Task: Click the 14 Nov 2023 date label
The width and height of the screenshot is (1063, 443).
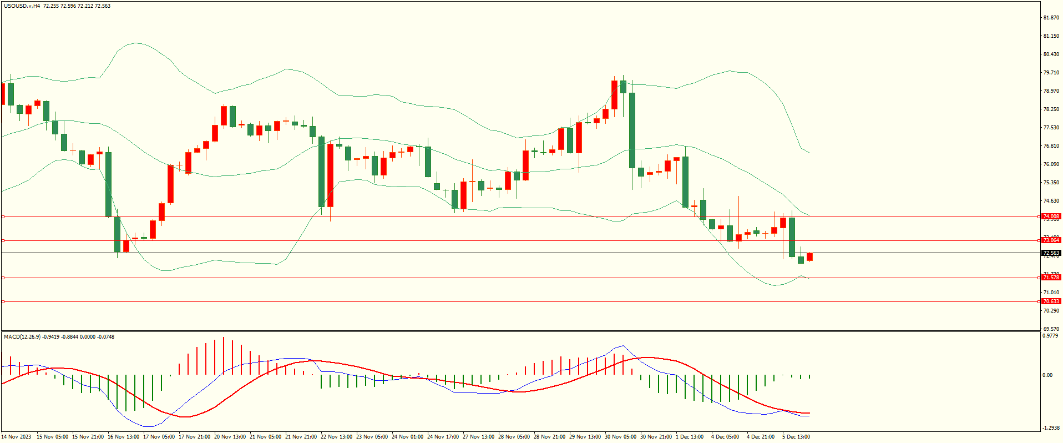Action: pos(17,437)
